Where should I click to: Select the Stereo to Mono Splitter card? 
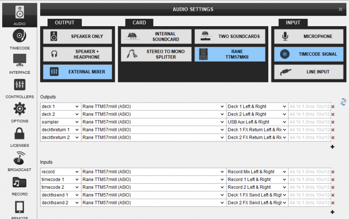click(x=156, y=54)
